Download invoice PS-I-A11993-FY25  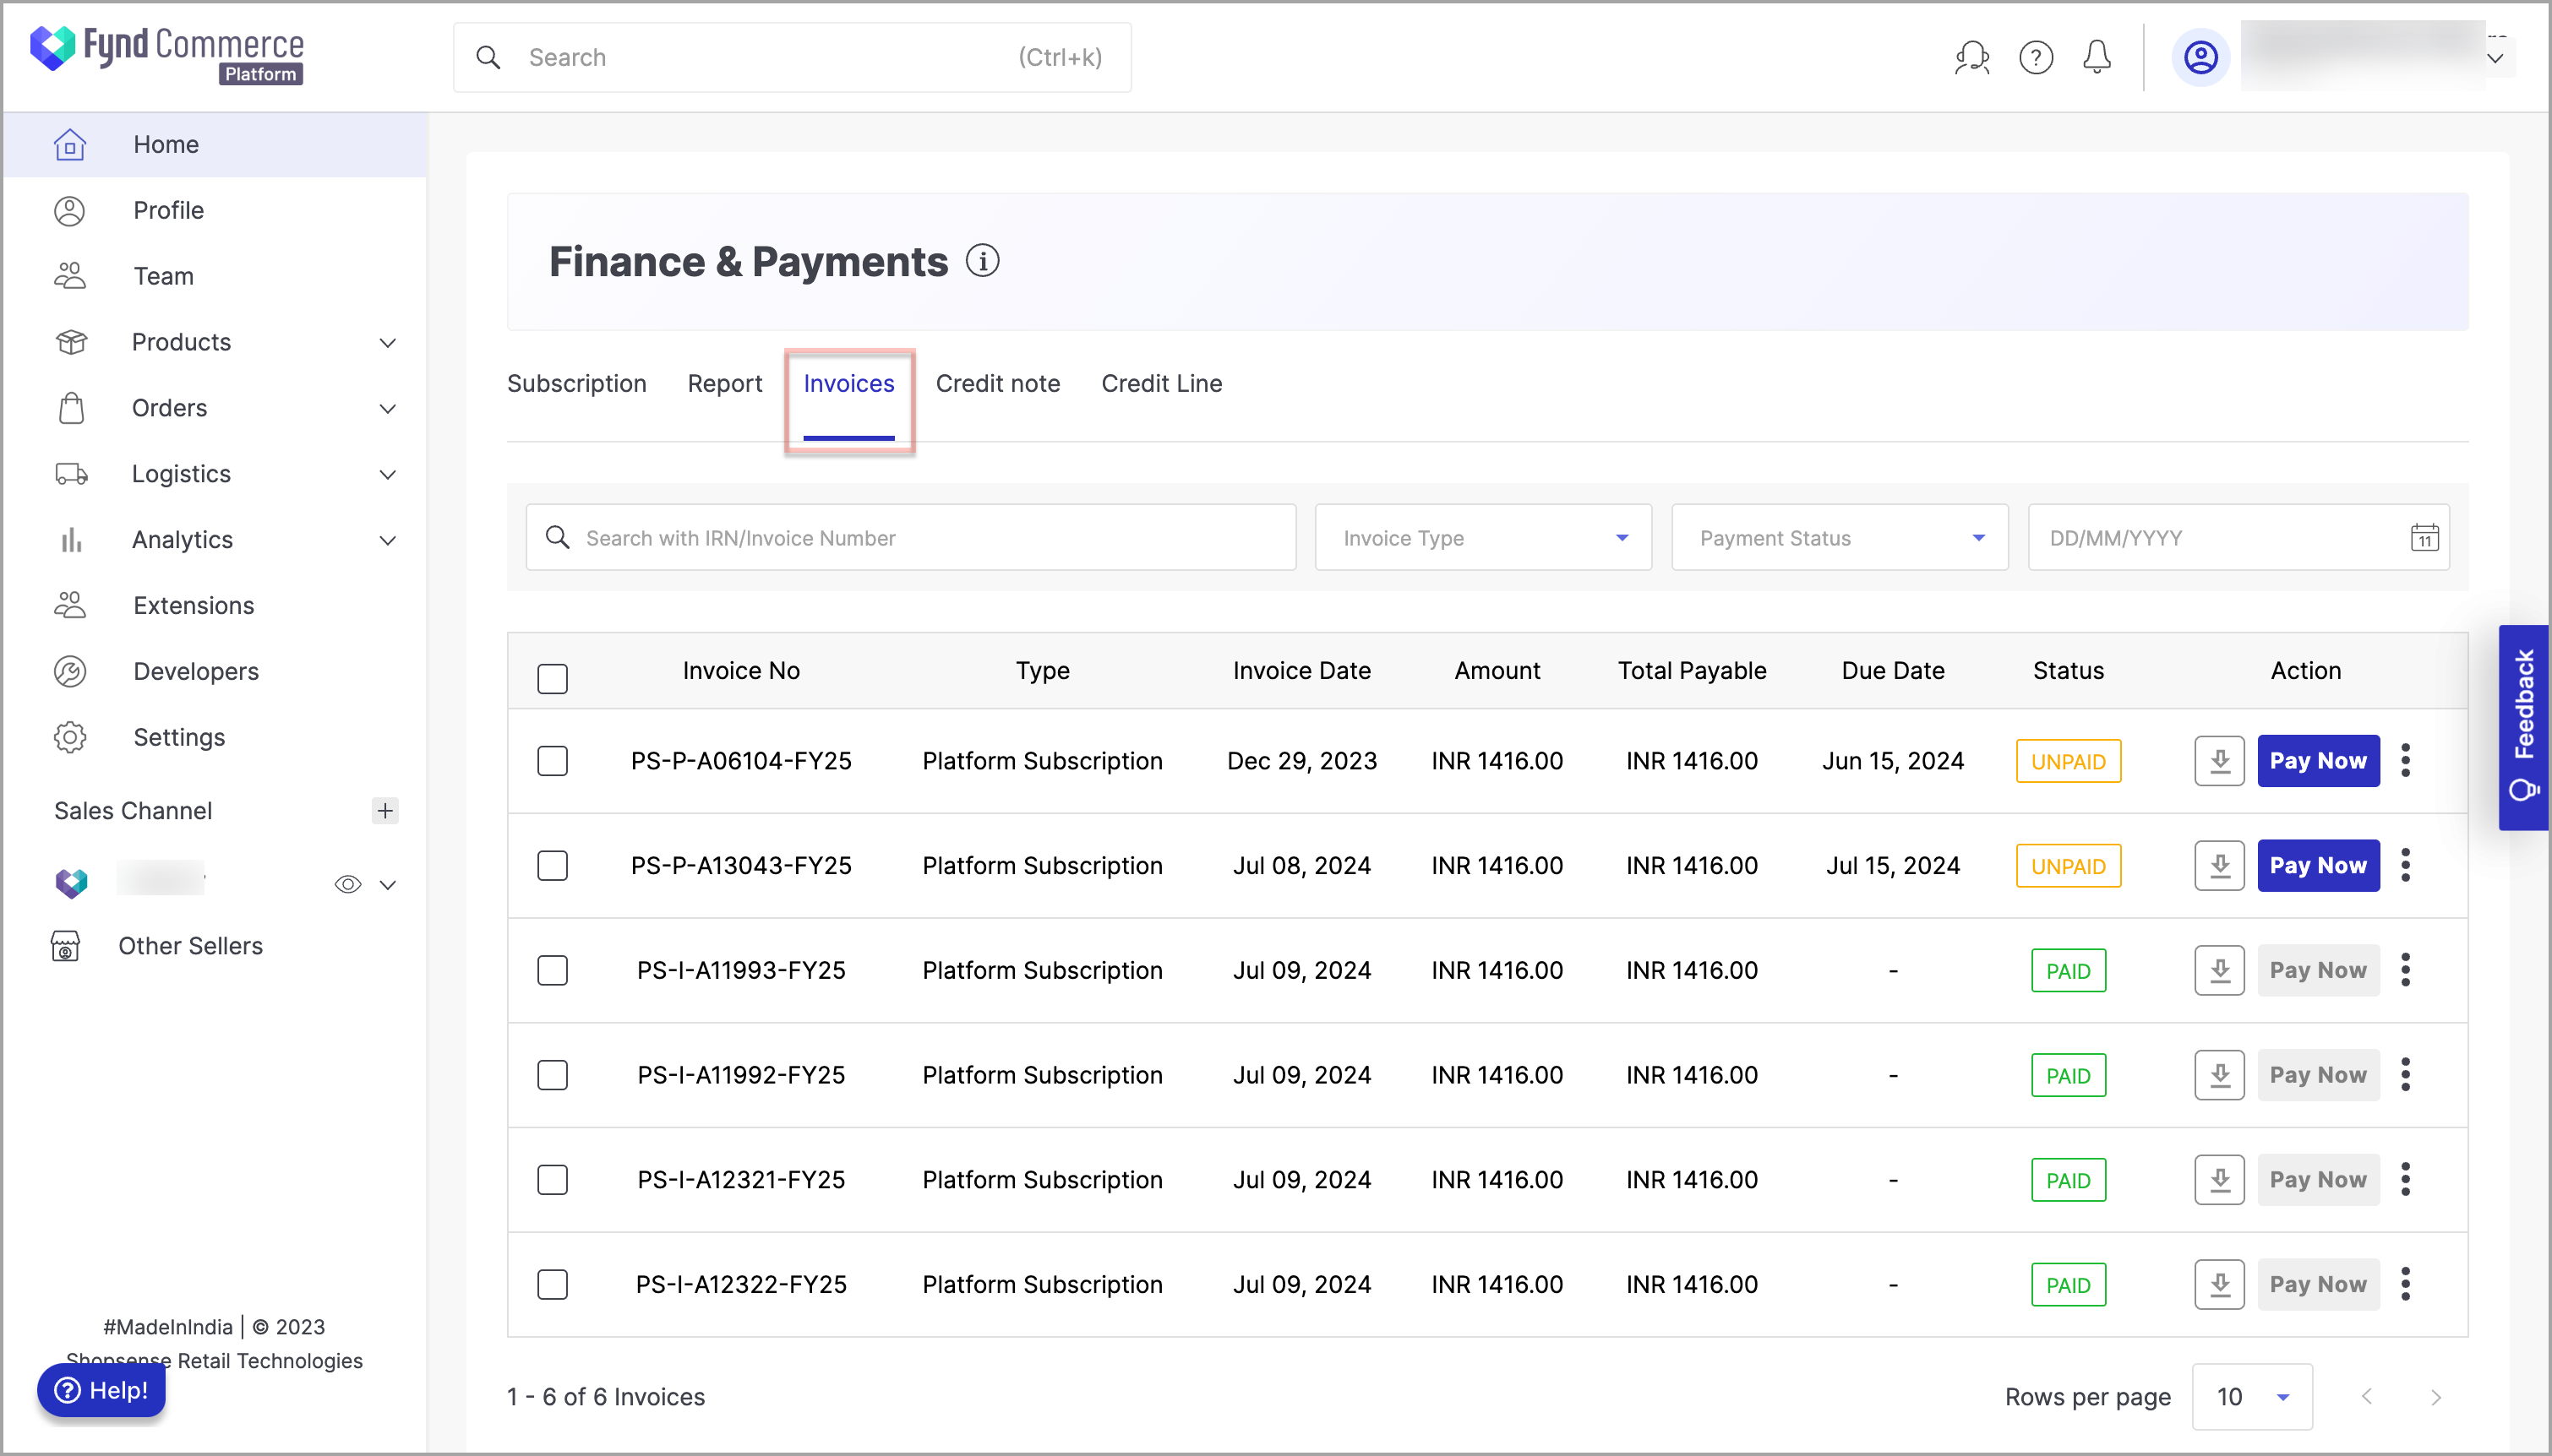2220,970
